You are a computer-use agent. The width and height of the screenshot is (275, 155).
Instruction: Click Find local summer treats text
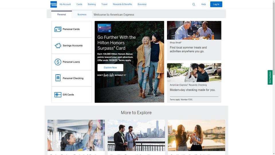coord(188,49)
